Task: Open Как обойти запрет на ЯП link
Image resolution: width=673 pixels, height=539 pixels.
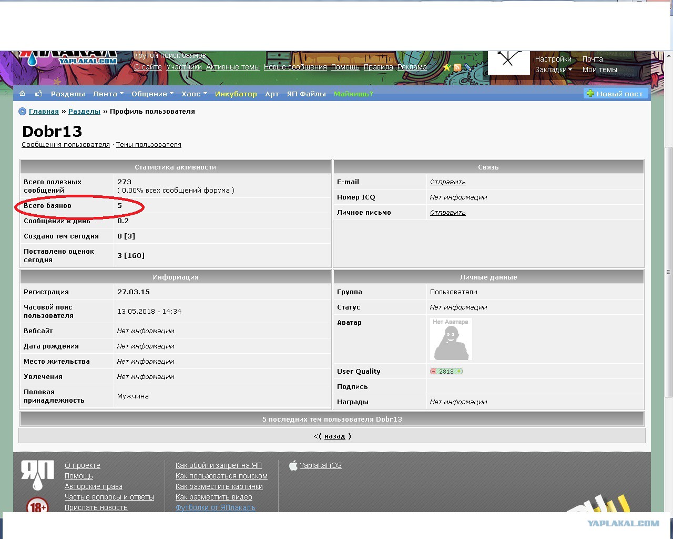Action: (219, 465)
